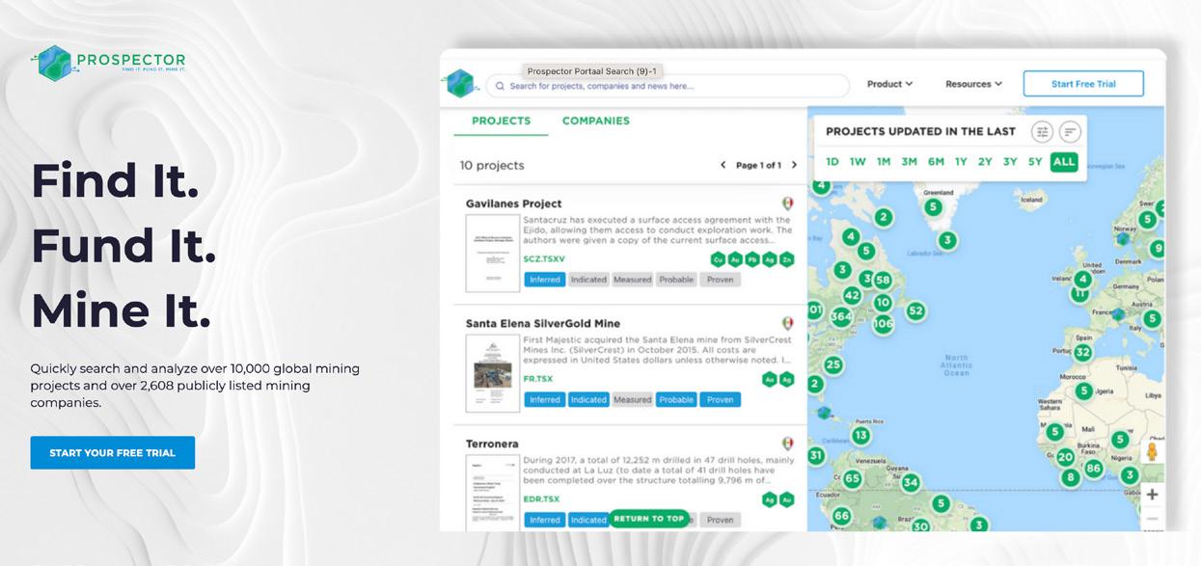Viewport: 1201px width, 566px height.
Task: Expand the Resources dropdown menu
Action: (973, 84)
